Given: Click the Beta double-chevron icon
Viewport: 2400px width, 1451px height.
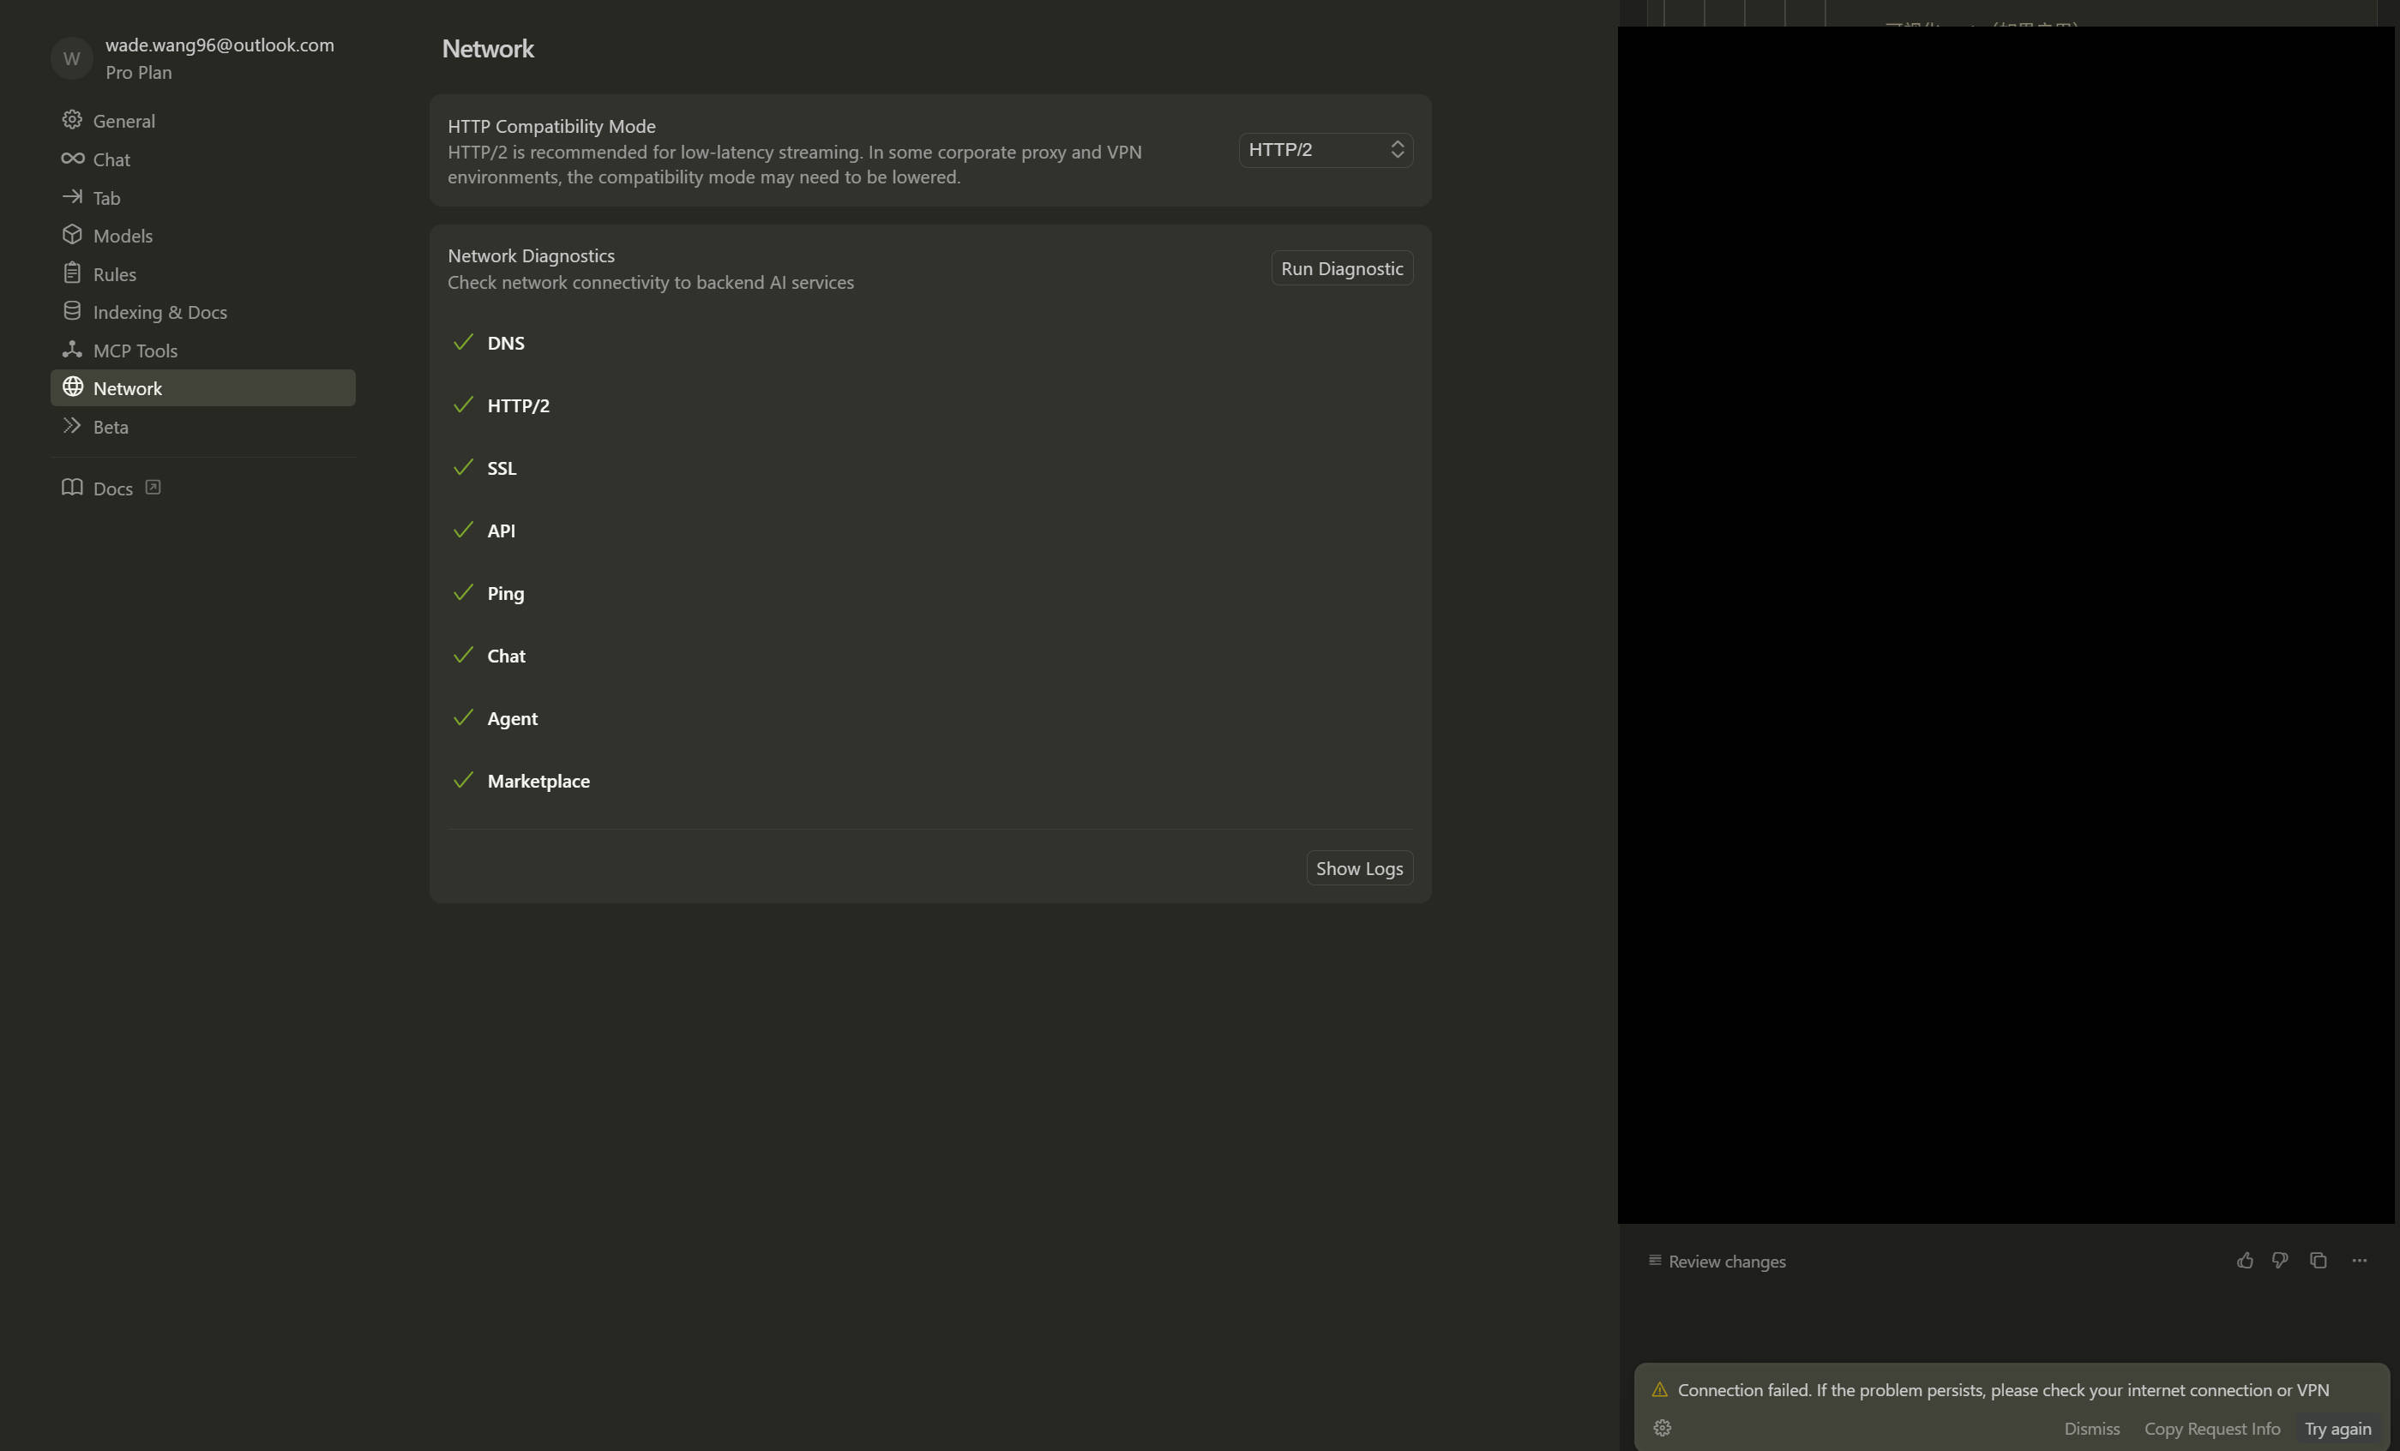Looking at the screenshot, I should coord(72,426).
